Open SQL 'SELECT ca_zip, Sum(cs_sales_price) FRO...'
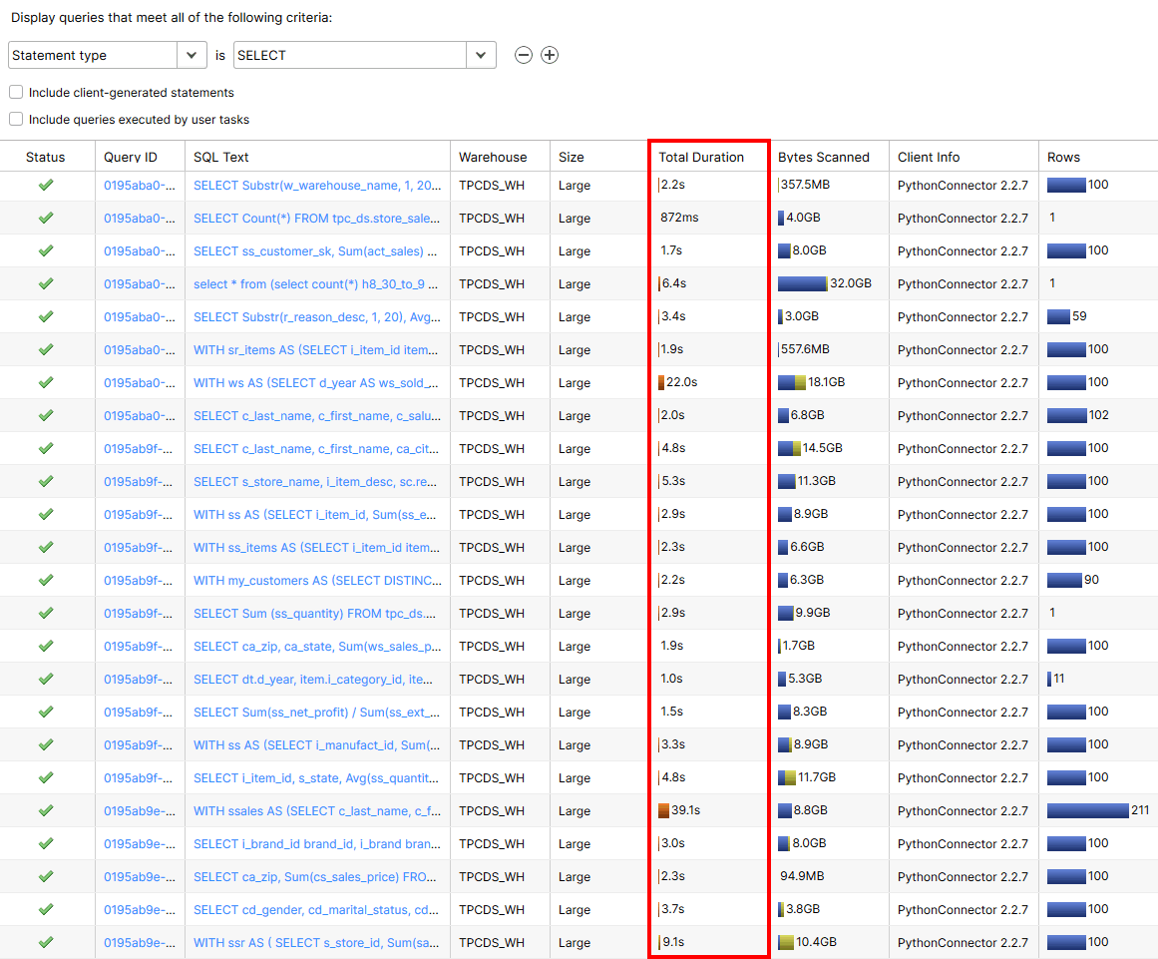 pos(315,877)
